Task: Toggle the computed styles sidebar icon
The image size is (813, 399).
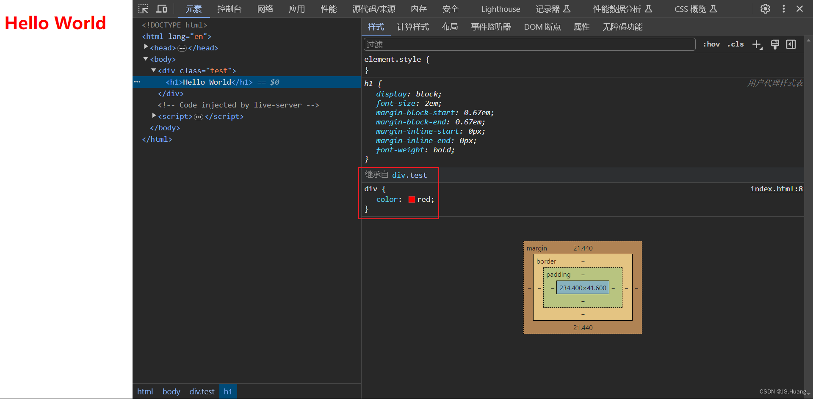Action: [791, 44]
